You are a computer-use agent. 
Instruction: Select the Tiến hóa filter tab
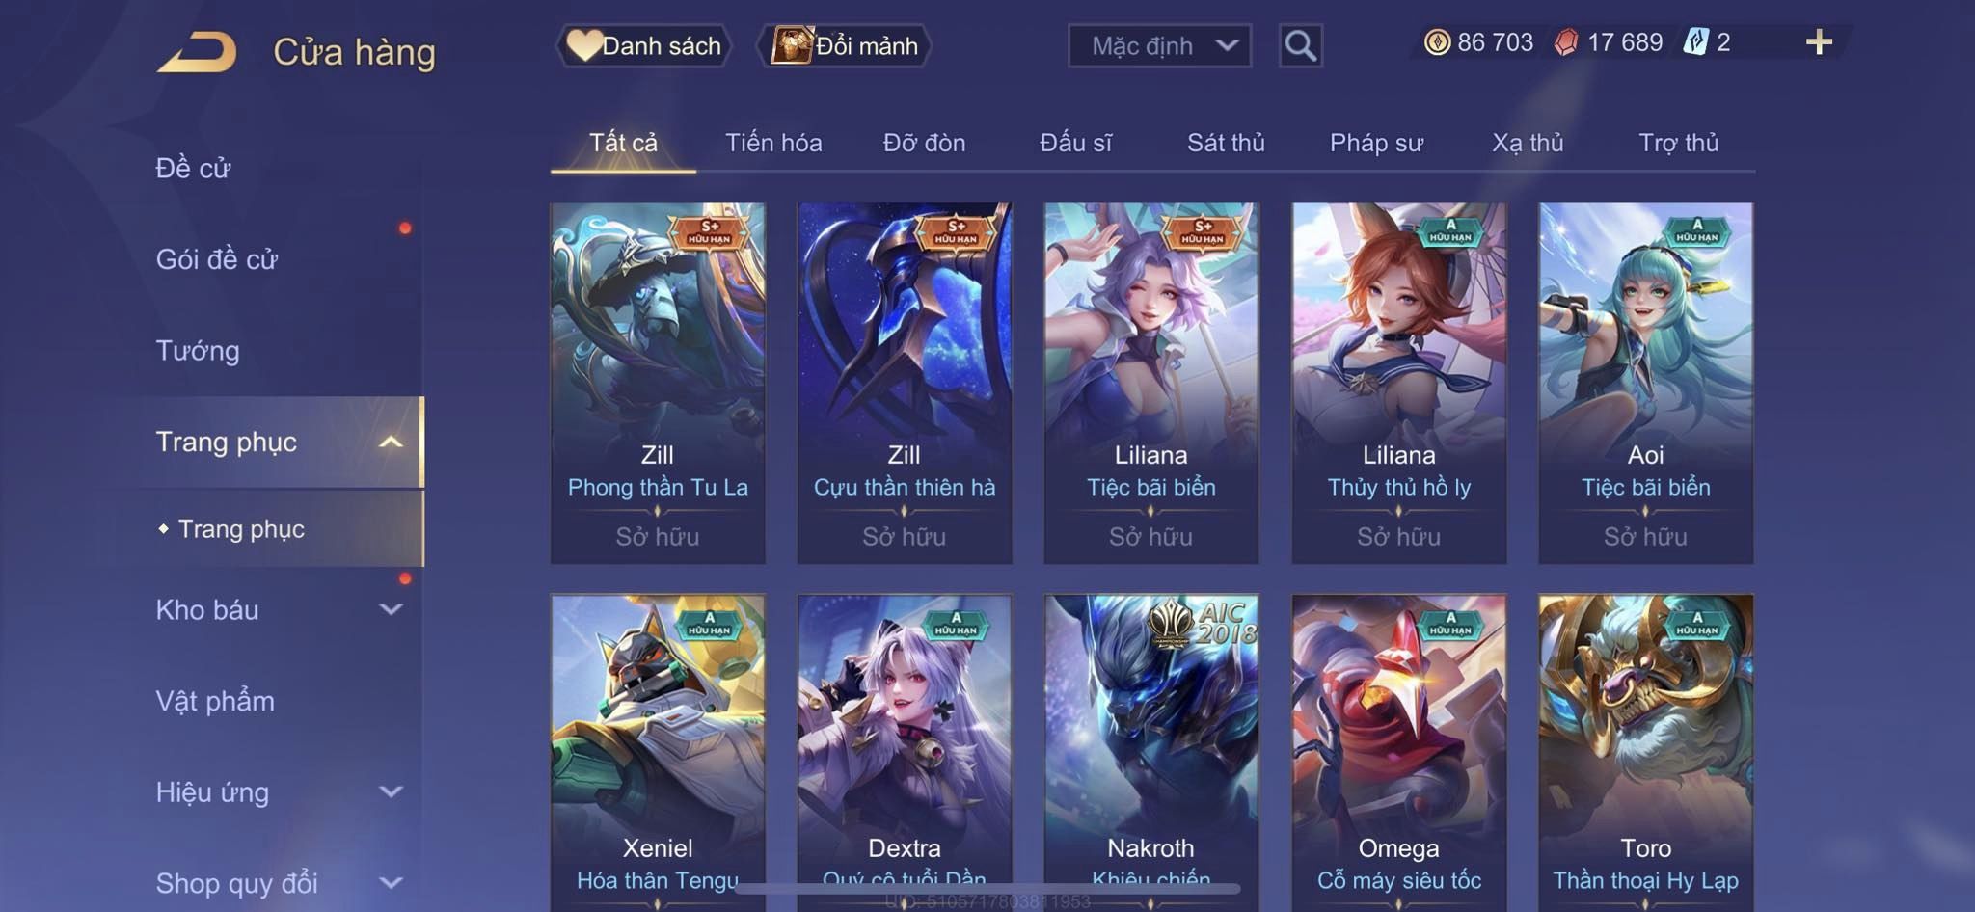(773, 143)
